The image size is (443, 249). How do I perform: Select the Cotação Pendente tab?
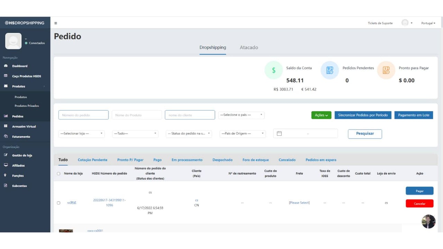[x=92, y=160]
